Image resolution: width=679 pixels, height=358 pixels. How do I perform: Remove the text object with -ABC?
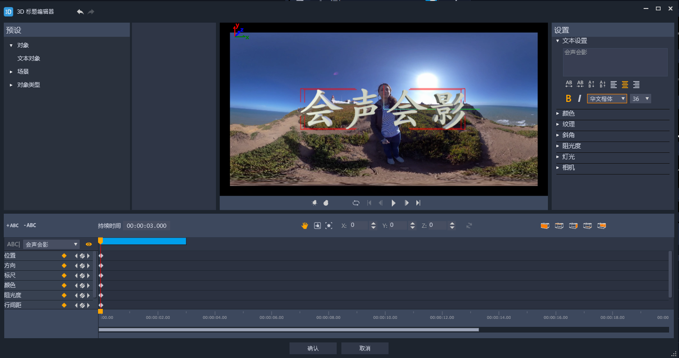[x=30, y=225]
